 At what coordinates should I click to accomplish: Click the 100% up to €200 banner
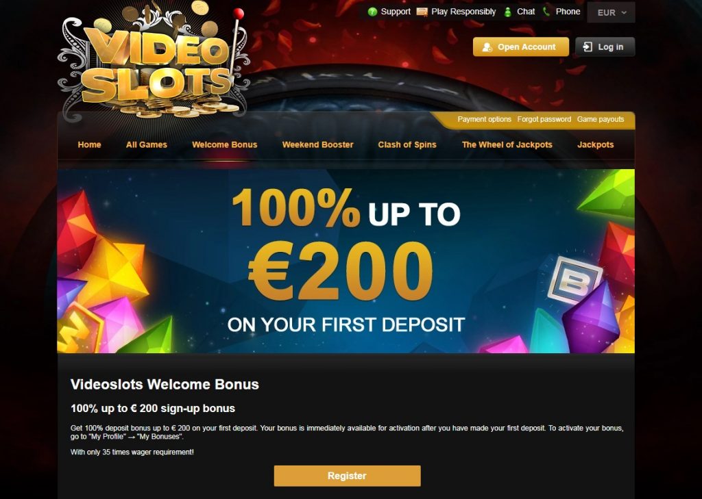point(346,261)
